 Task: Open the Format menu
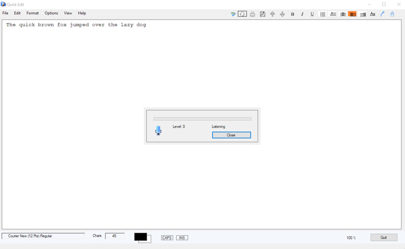point(32,13)
